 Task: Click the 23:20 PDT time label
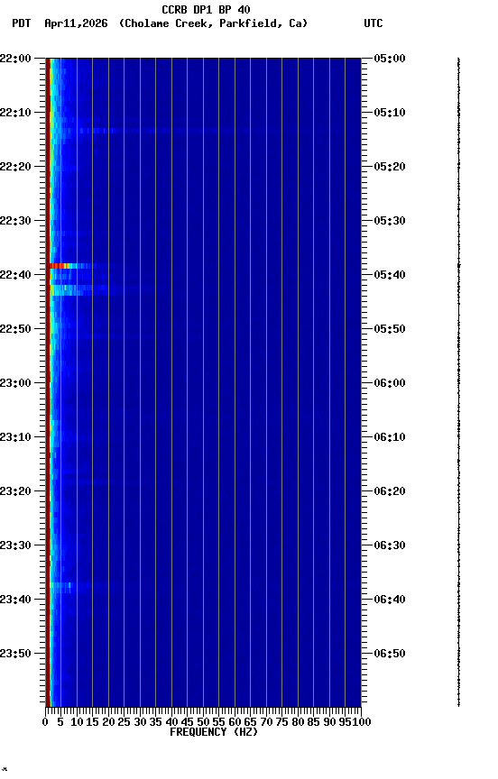(15, 492)
